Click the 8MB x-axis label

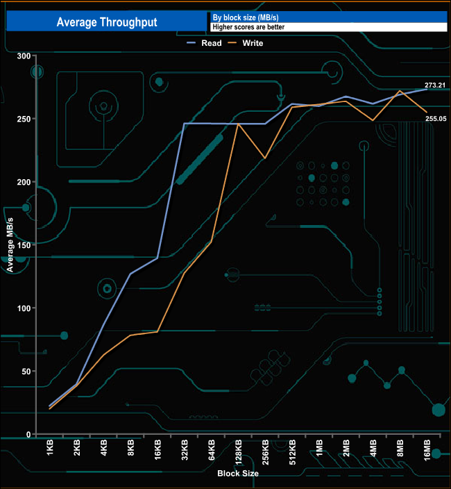tap(400, 448)
